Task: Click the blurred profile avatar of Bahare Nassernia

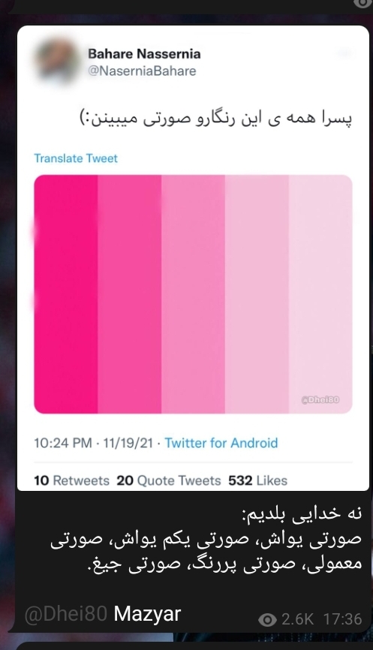Action: click(56, 62)
